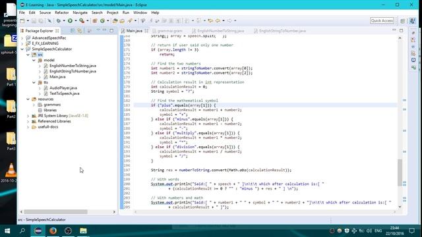
Task: Click the yellow Back navigation arrow
Action: point(218,20)
